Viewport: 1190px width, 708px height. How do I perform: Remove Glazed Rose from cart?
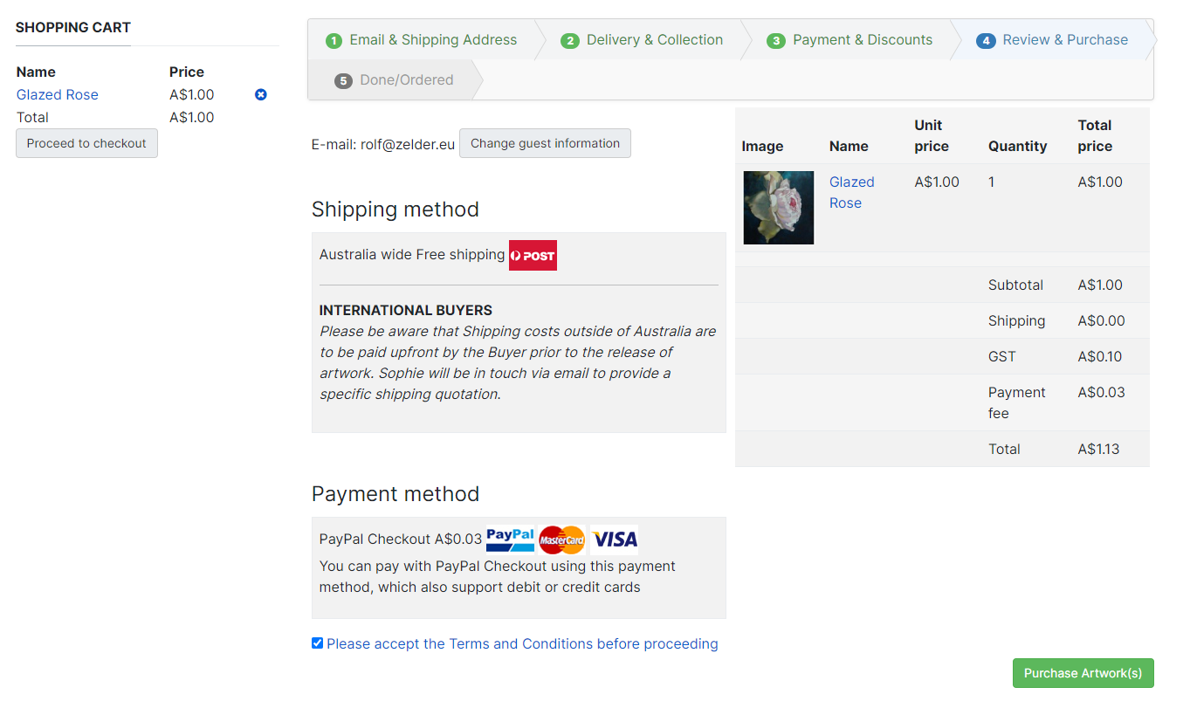tap(260, 94)
